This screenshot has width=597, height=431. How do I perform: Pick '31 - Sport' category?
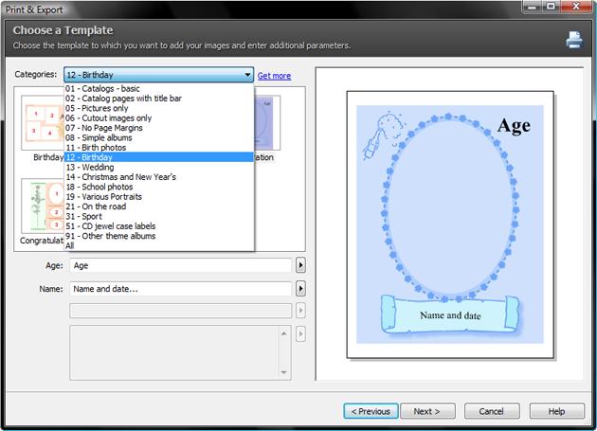click(159, 217)
